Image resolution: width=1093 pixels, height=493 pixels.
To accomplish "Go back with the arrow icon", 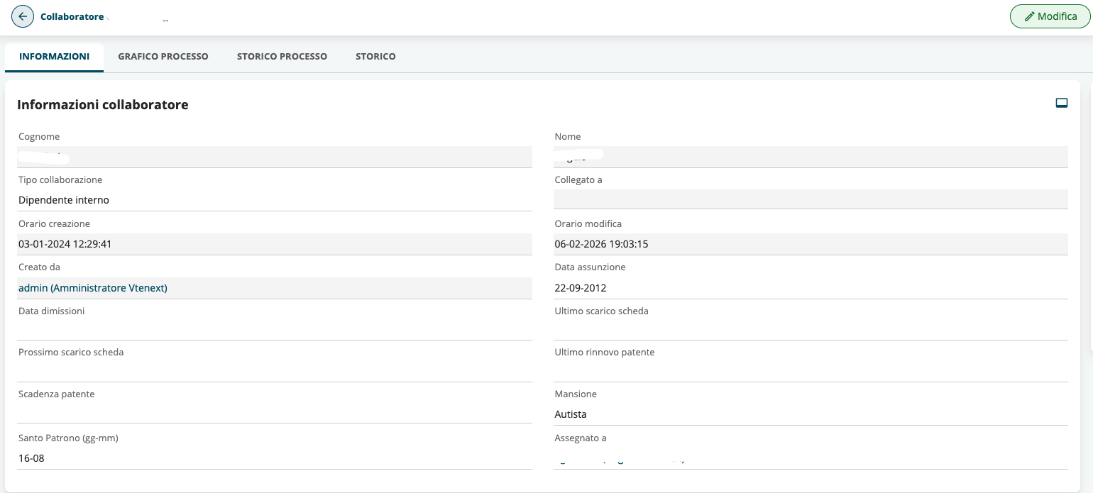I will pos(23,16).
